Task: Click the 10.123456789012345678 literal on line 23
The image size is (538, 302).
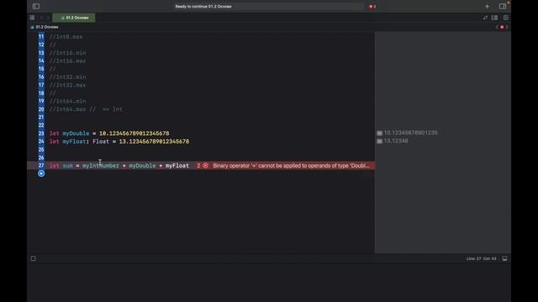Action: tap(134, 133)
